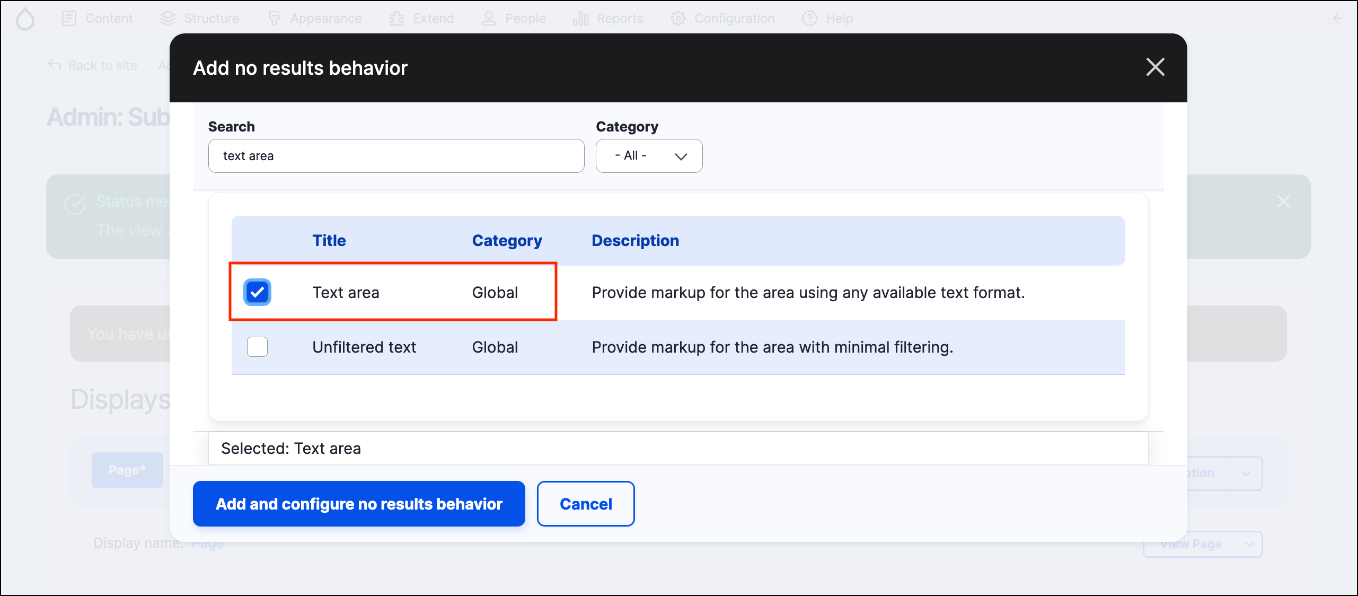Image resolution: width=1358 pixels, height=596 pixels.
Task: Click Add and configure no results behavior
Action: pos(359,504)
